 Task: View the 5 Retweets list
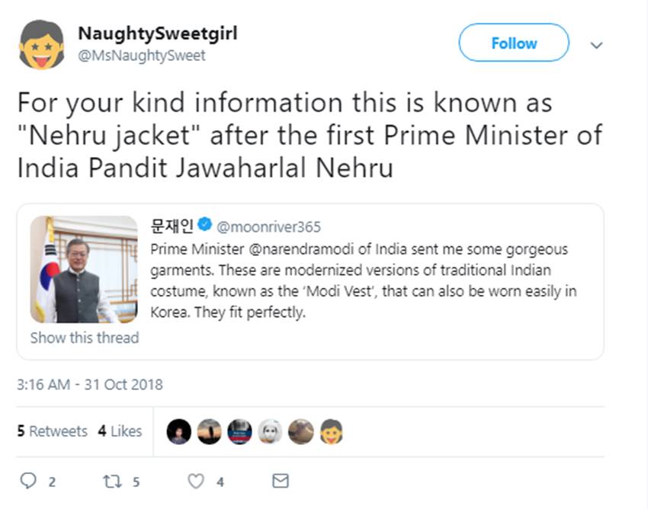(52, 431)
